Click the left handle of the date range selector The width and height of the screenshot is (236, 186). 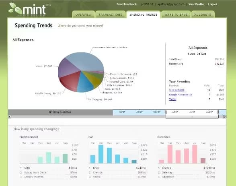[x=166, y=112]
